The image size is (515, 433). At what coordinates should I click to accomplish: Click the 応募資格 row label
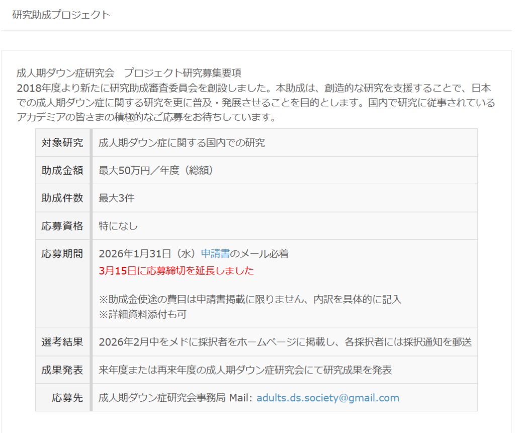[62, 226]
